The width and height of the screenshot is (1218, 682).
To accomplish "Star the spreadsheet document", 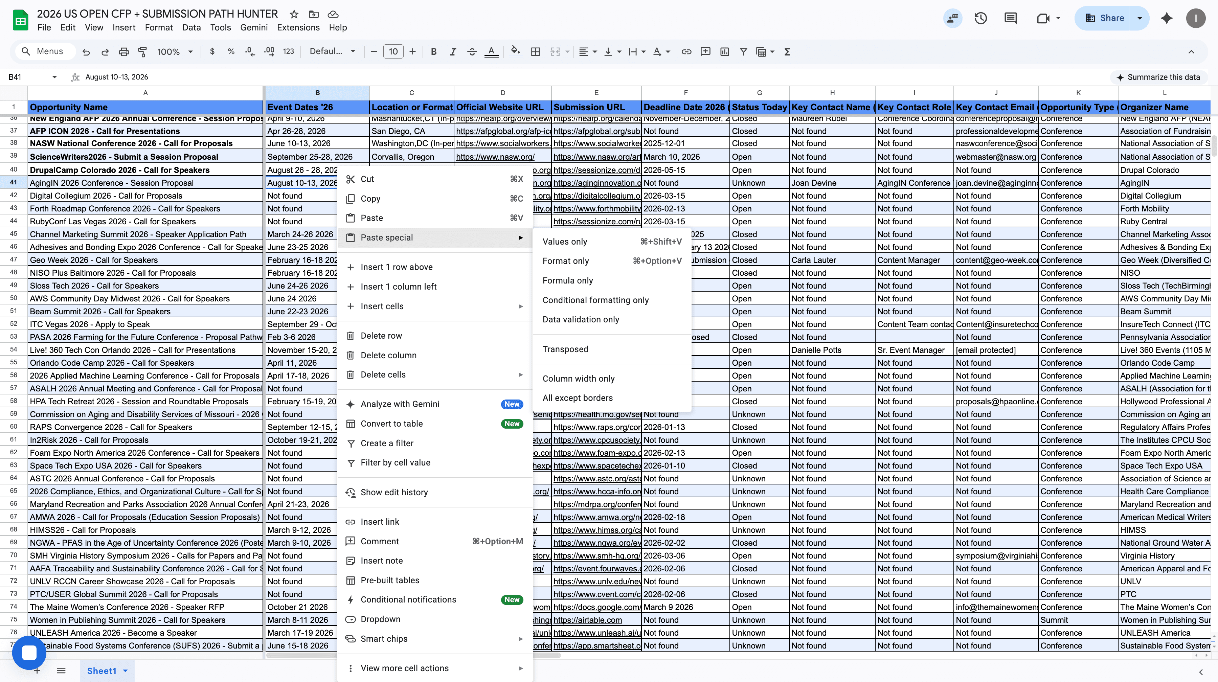I will click(294, 14).
